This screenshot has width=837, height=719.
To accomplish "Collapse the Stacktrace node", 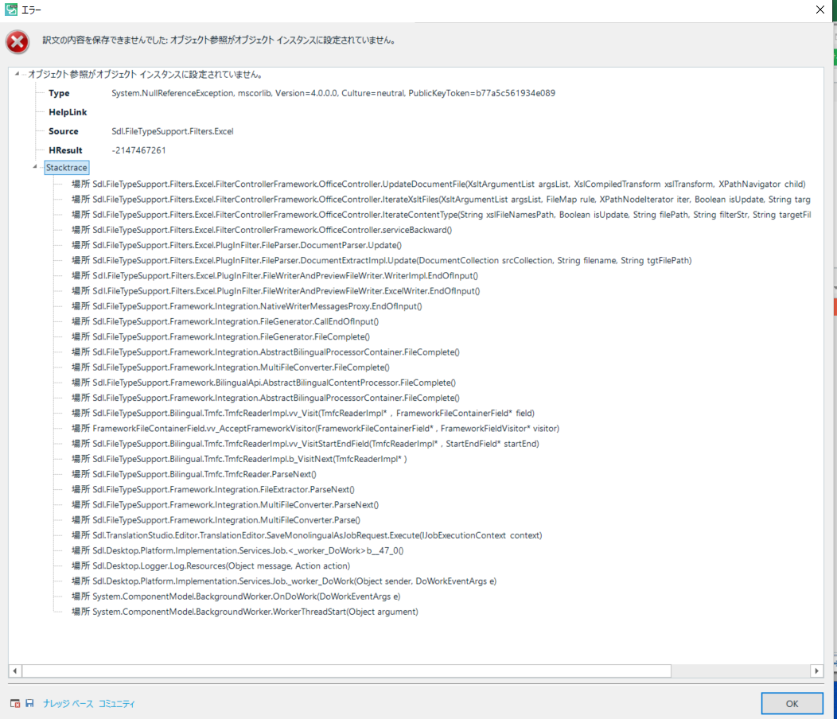I will pos(35,167).
